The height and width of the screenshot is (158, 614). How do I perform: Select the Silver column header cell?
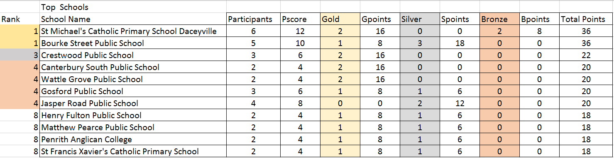pyautogui.click(x=419, y=19)
